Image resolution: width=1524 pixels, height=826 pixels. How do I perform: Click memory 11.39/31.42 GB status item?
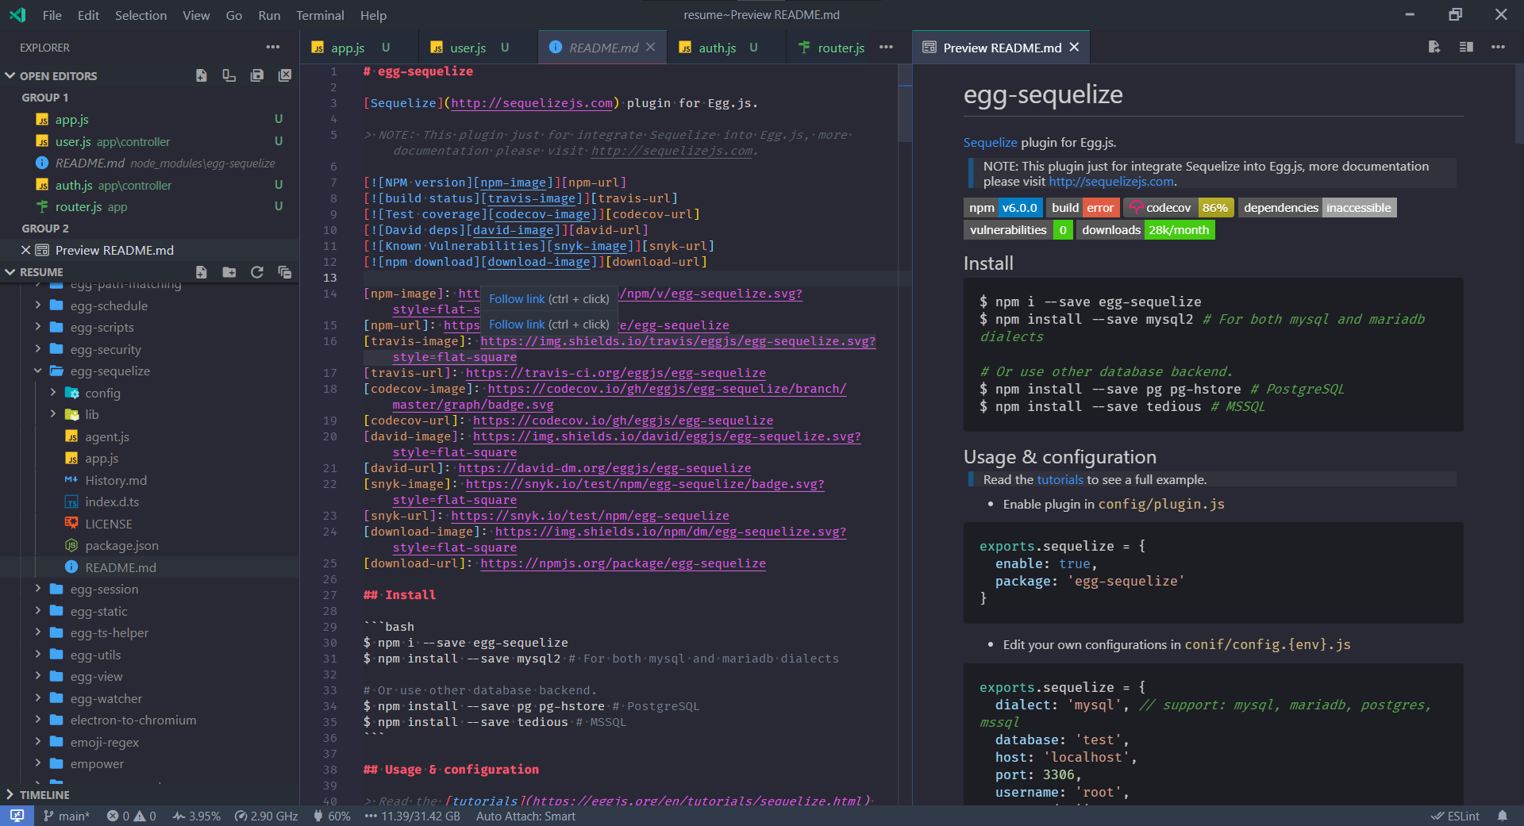pyautogui.click(x=413, y=816)
